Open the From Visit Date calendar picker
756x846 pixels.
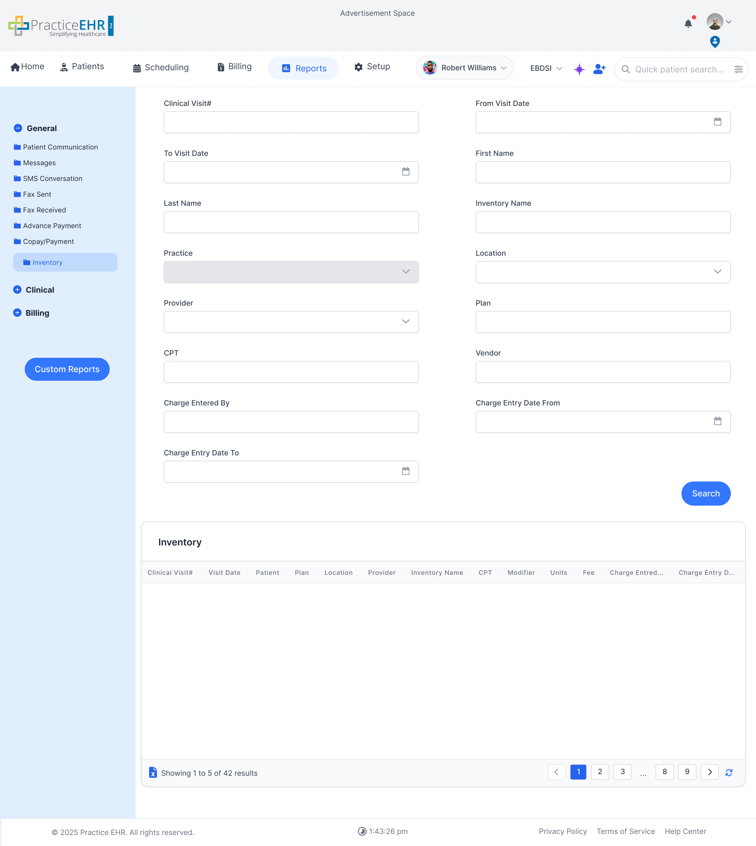pos(717,122)
